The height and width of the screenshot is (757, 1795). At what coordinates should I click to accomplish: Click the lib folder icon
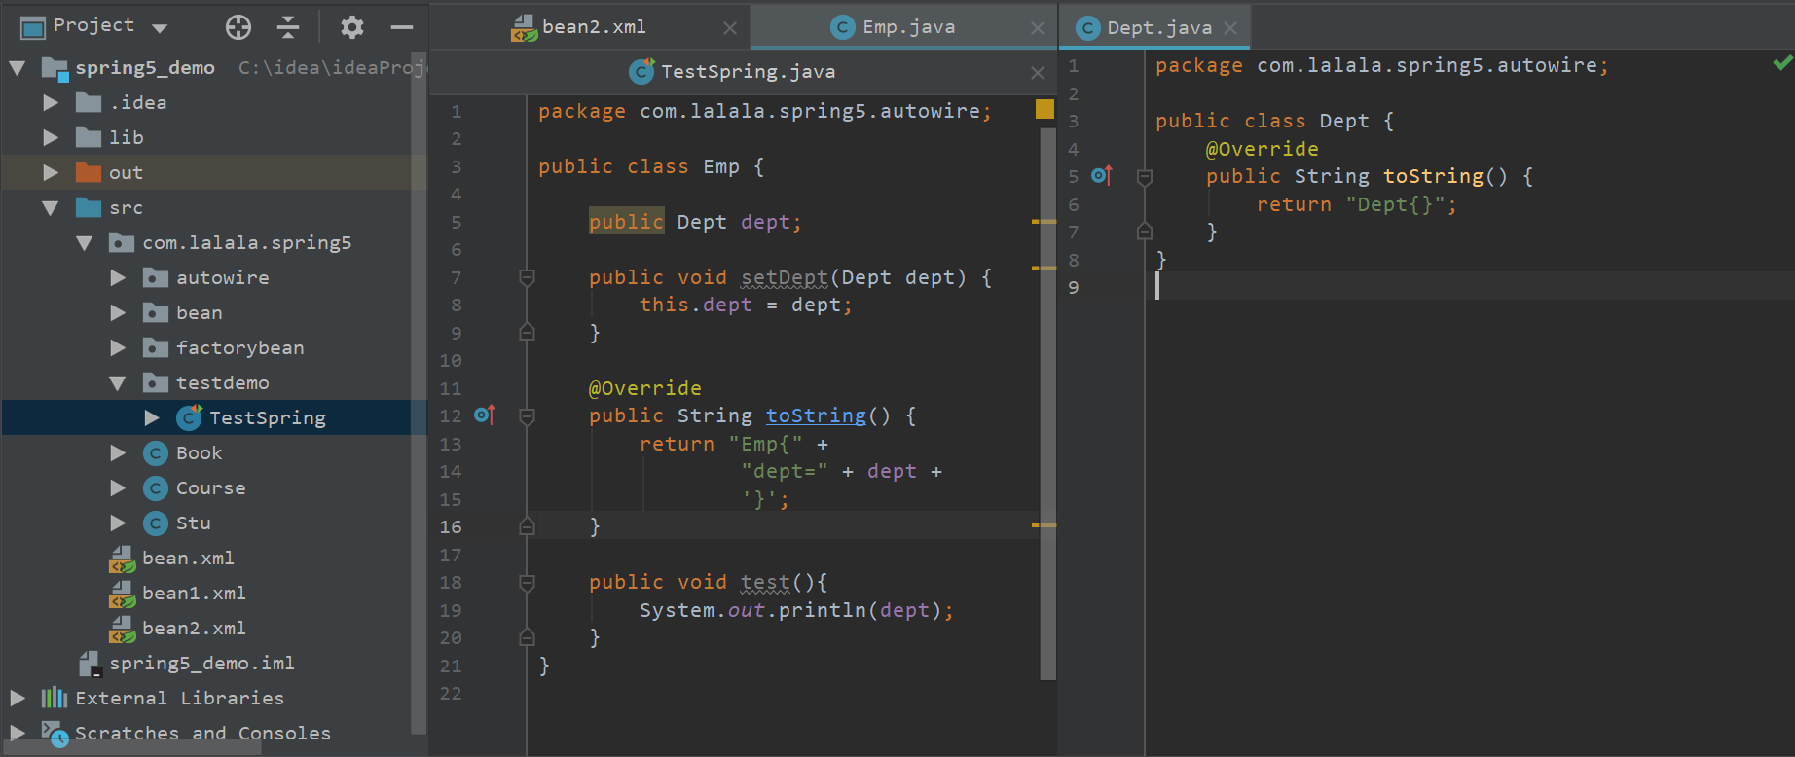[89, 137]
